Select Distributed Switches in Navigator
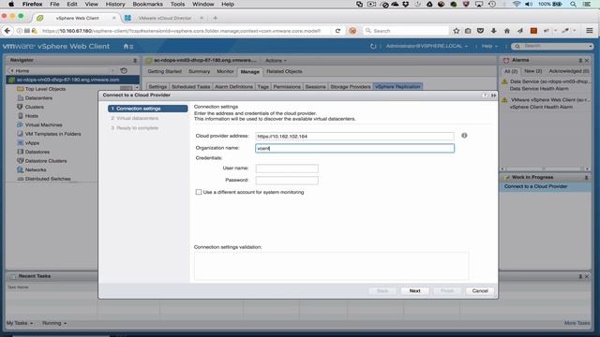This screenshot has width=600, height=337. coord(48,179)
